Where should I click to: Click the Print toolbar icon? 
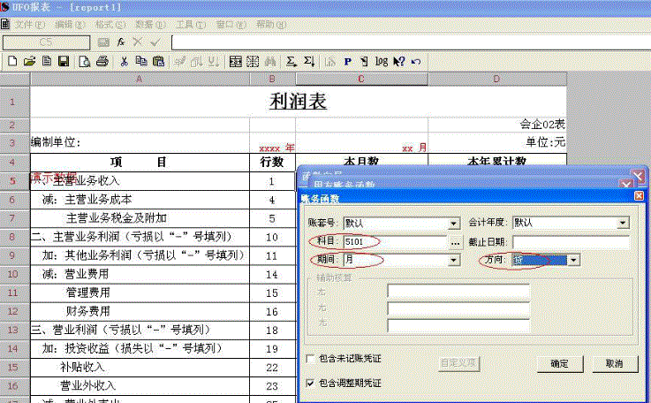coord(102,62)
